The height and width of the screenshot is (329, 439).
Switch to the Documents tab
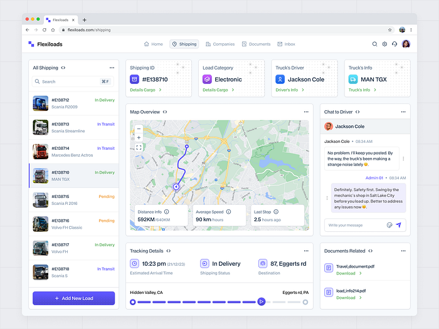point(256,44)
